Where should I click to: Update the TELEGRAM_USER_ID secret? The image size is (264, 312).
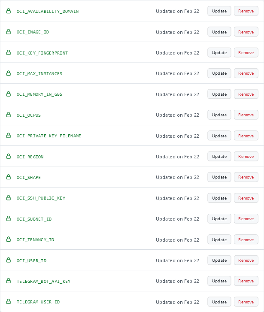coord(219,302)
